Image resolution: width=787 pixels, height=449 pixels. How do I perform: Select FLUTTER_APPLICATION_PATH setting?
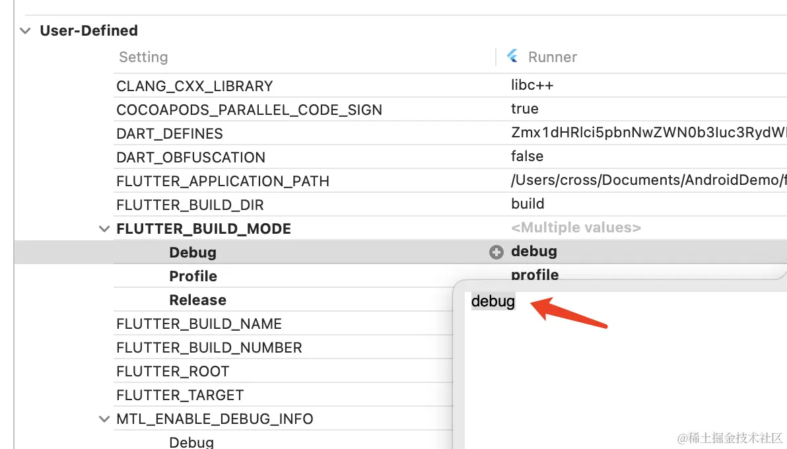(223, 181)
